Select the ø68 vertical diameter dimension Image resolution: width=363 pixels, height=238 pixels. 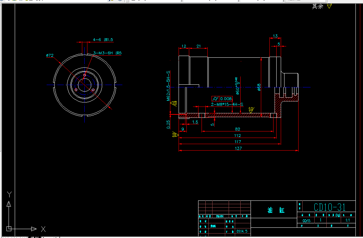tap(259, 87)
